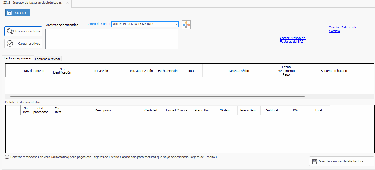Click the Cód. proveedor column header
Viewport: 375px width, 170px height.
pos(41,110)
